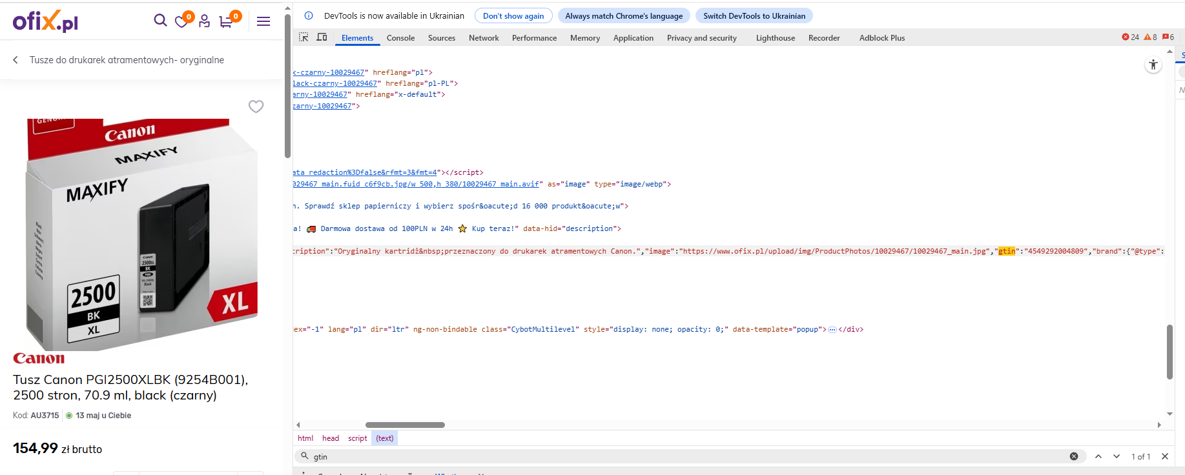
Task: Open the shopping cart icon
Action: [x=226, y=22]
